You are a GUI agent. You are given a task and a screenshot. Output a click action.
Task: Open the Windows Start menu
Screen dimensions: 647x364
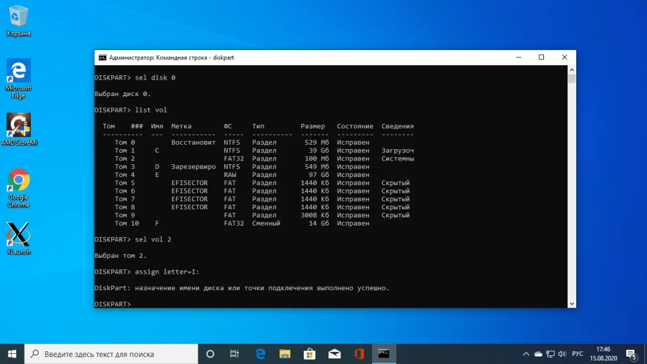click(12, 354)
